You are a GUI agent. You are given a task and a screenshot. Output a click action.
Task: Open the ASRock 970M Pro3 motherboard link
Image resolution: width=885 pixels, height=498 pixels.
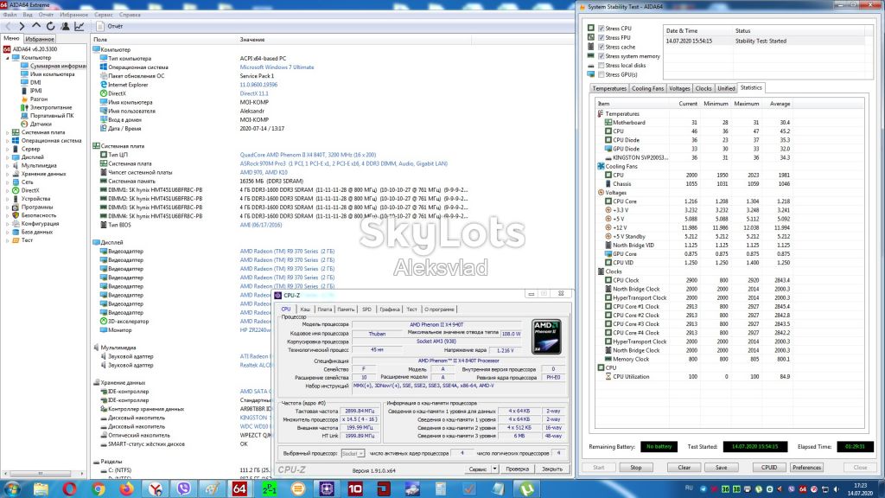(x=343, y=163)
